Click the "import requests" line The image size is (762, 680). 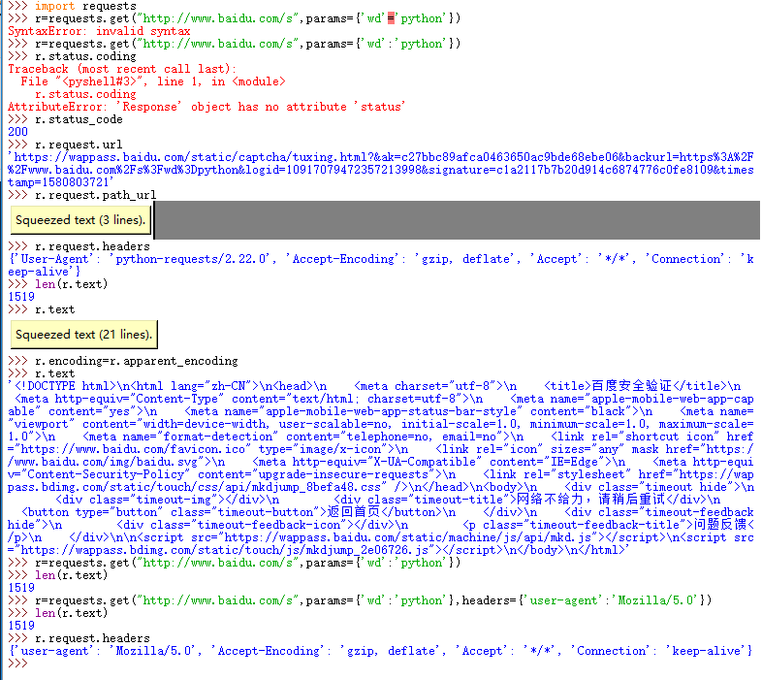pyautogui.click(x=72, y=6)
